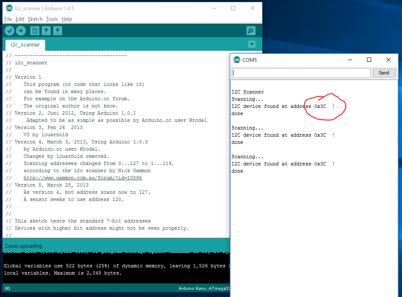The image size is (402, 297).
Task: Click the Open sketch up-arrow icon
Action: [46, 31]
